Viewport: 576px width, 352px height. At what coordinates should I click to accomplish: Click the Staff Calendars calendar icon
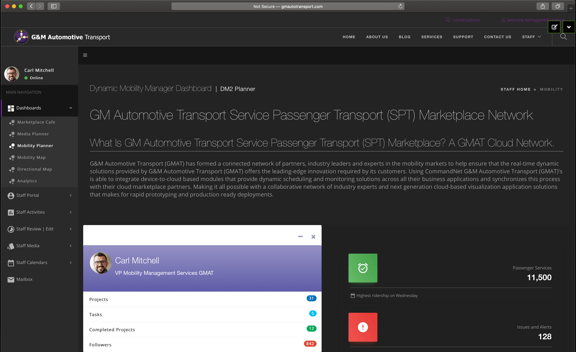pyautogui.click(x=11, y=263)
